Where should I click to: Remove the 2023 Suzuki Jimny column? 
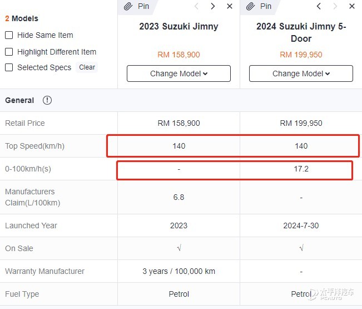click(x=230, y=6)
